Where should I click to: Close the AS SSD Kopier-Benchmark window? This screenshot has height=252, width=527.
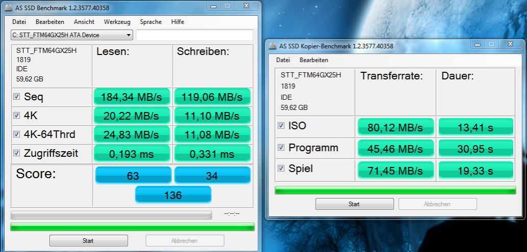click(510, 44)
